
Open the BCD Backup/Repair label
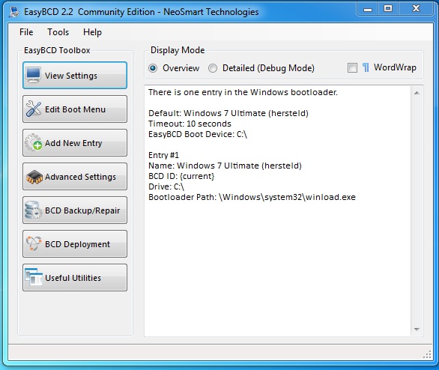point(82,210)
